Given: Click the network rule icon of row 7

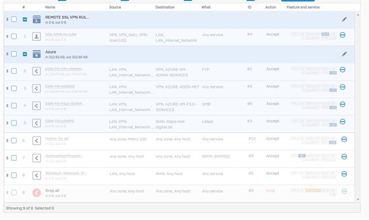Looking at the screenshot, I should [x=36, y=158].
